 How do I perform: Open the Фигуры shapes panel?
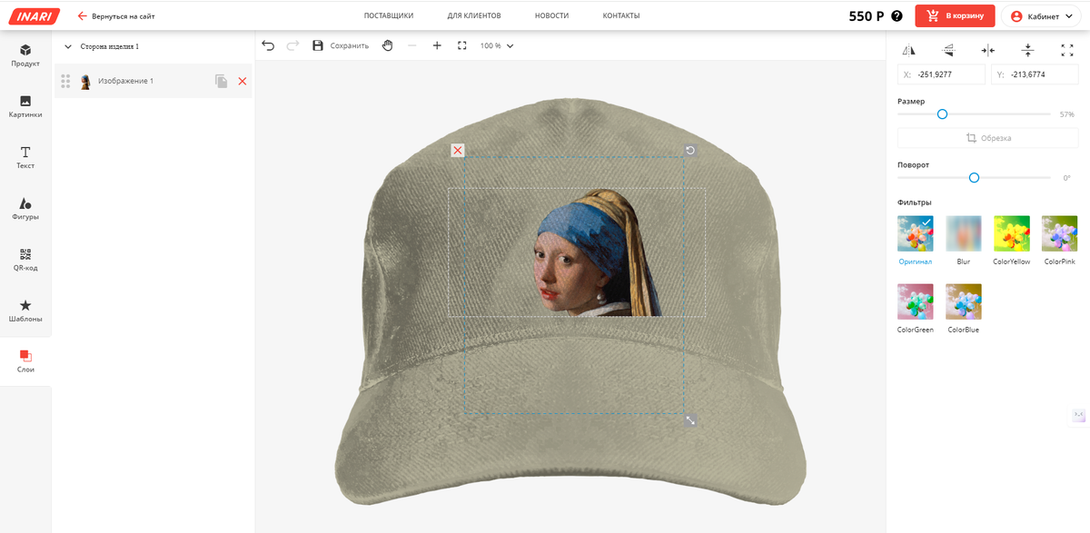click(25, 209)
